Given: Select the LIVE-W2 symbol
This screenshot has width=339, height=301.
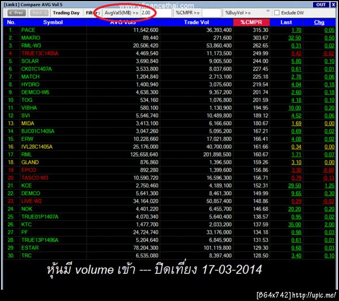Looking at the screenshot, I should coord(32,201).
